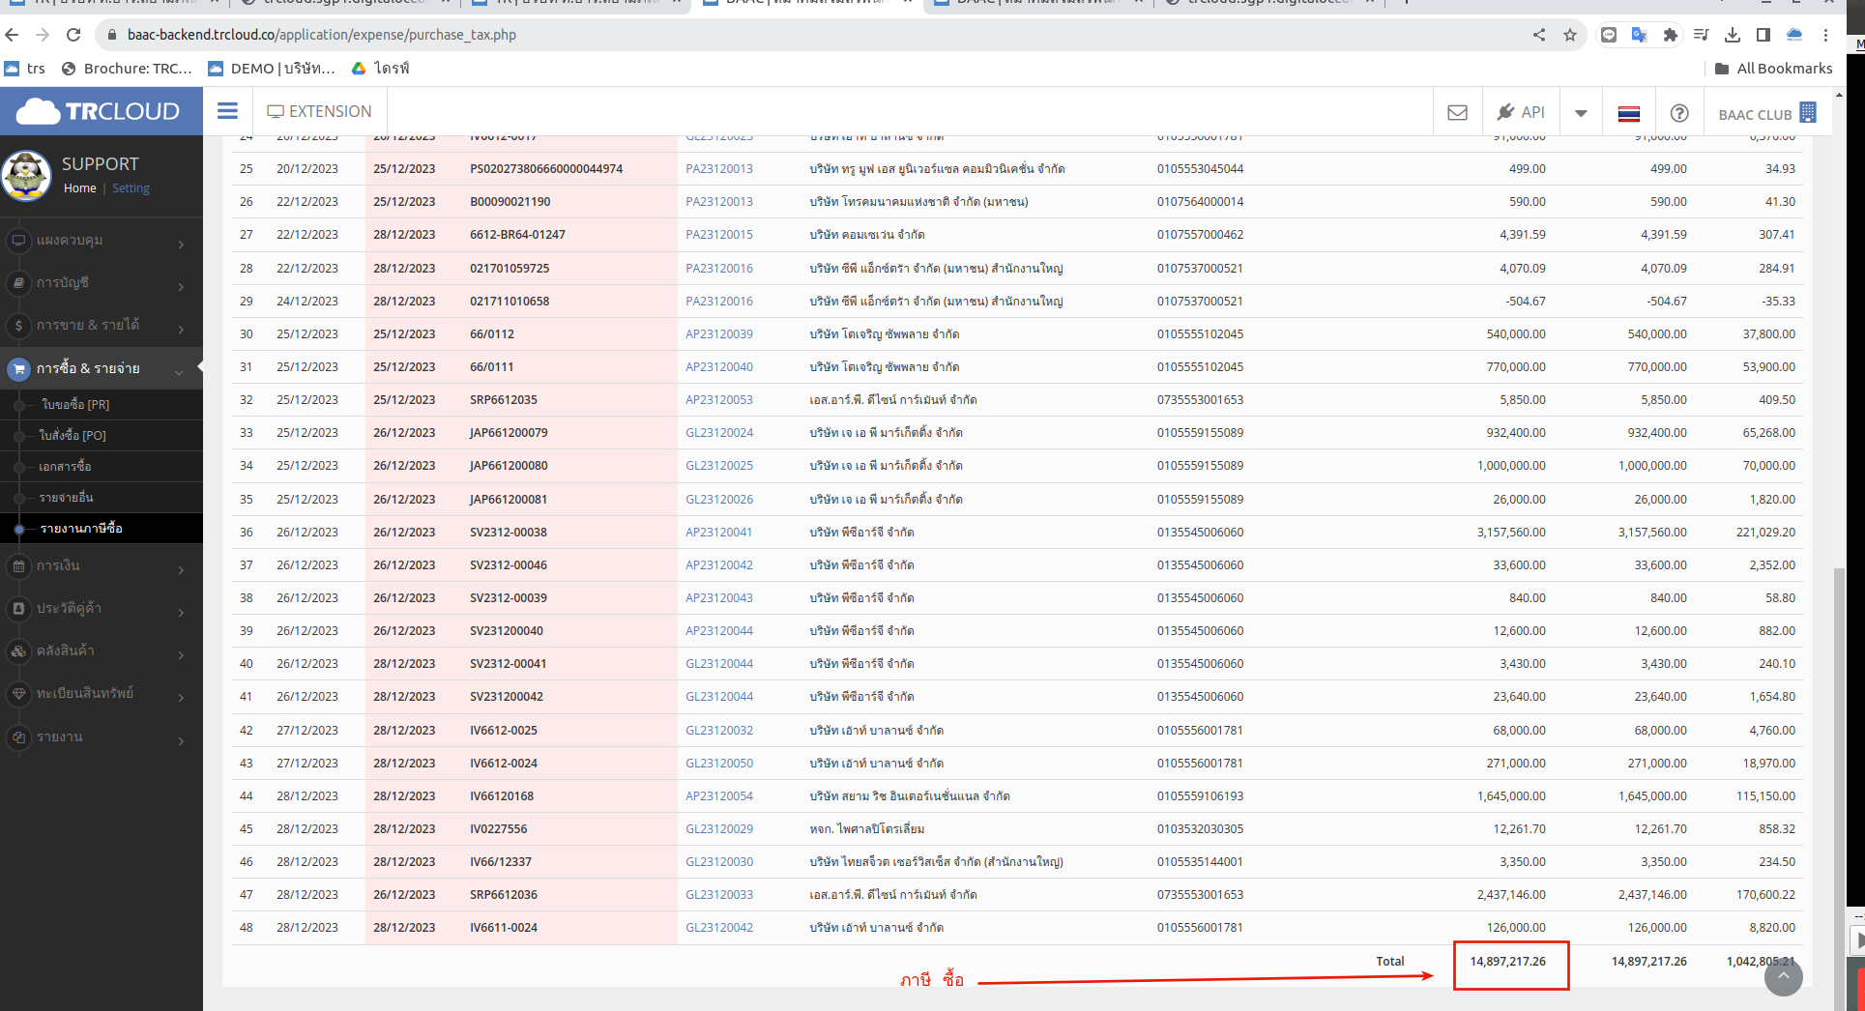Open ใบสั่งซื้อ [PO] submenu item
The image size is (1865, 1011).
tap(73, 435)
